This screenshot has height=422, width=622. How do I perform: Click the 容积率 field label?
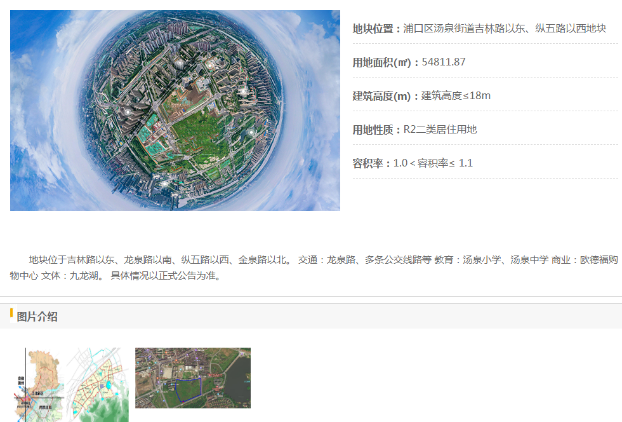371,163
